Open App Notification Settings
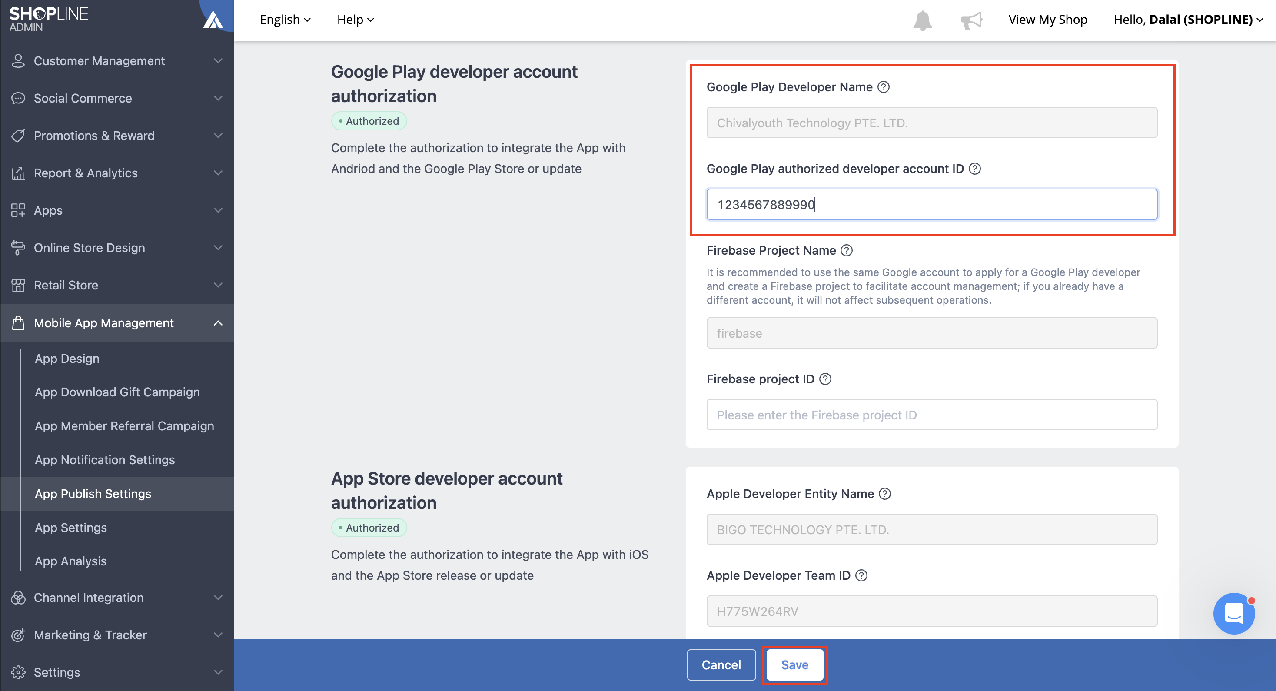Image resolution: width=1276 pixels, height=691 pixels. click(x=104, y=460)
